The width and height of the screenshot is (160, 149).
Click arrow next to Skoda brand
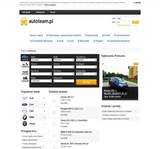(45, 124)
